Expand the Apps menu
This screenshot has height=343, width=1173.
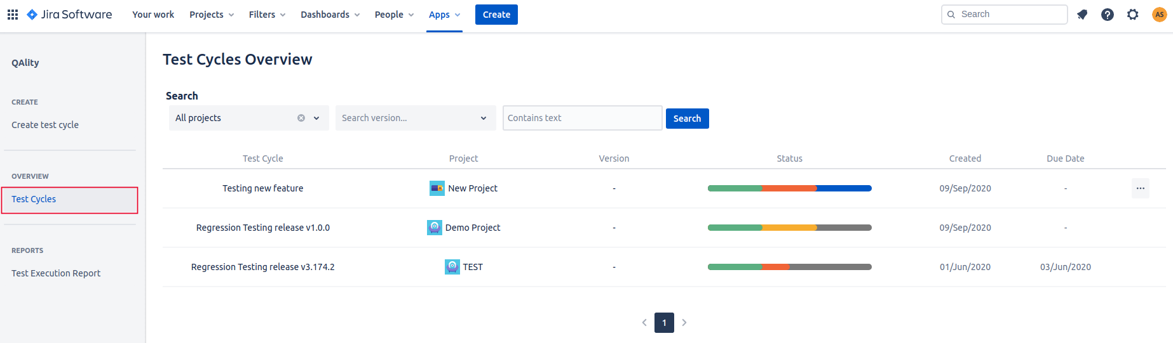pyautogui.click(x=445, y=15)
